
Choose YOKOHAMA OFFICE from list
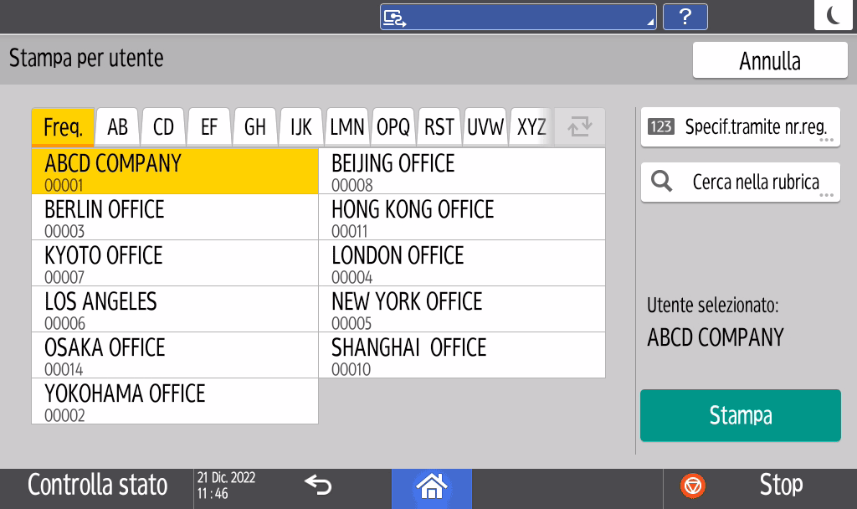click(x=175, y=401)
